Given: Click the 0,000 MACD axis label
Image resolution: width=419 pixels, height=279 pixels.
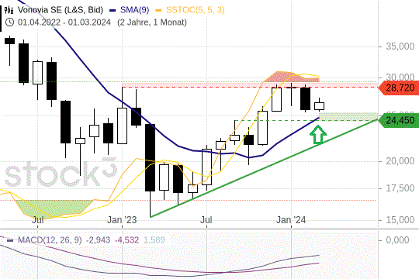Looking at the screenshot, I should (x=397, y=240).
